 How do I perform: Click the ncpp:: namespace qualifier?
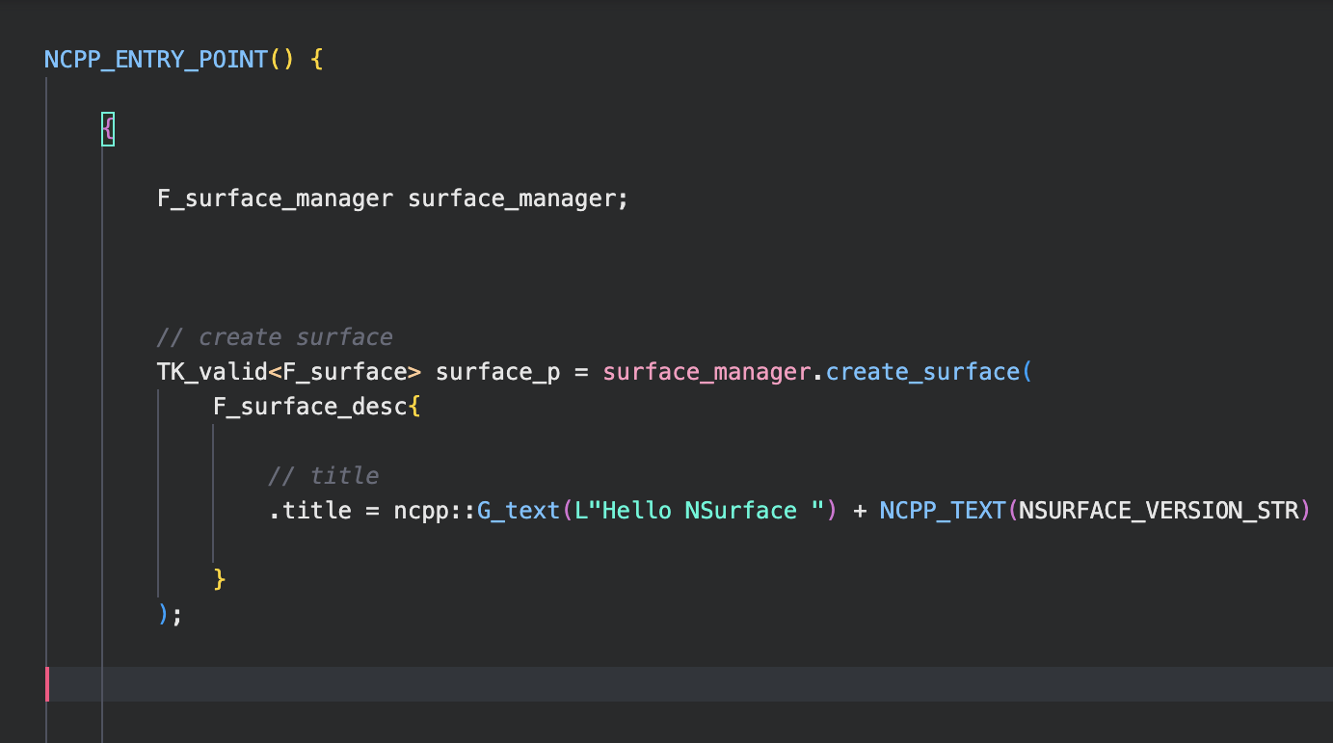click(439, 510)
